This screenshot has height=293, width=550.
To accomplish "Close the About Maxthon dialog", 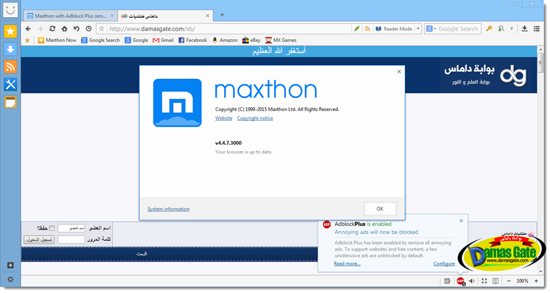I will [399, 71].
